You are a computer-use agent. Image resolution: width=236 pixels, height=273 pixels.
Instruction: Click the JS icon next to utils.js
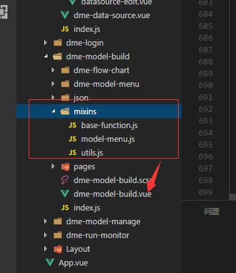coord(72,152)
